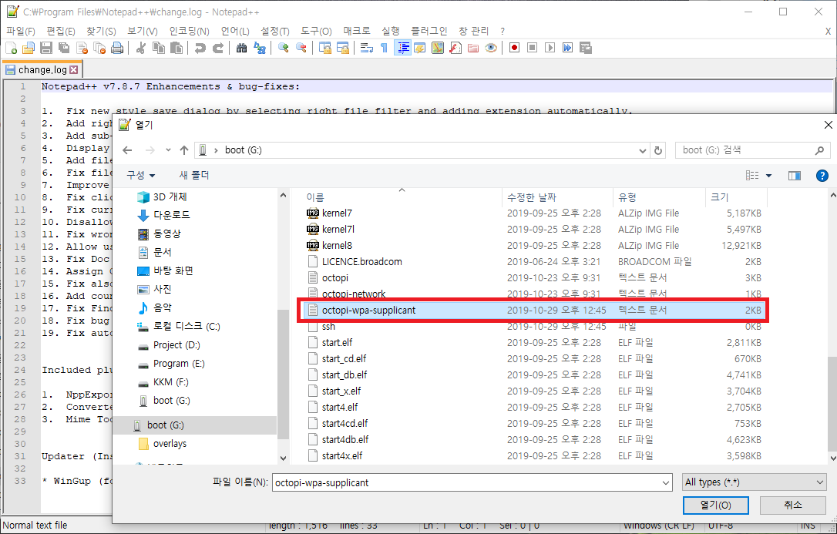The width and height of the screenshot is (837, 534).
Task: Click Run macro multiple times icon
Action: pyautogui.click(x=567, y=48)
